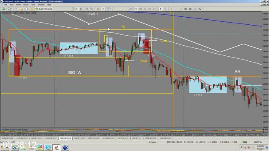Select the H1 timeframe button
Image resolution: width=269 pixels, height=151 pixels.
coord(145,9)
